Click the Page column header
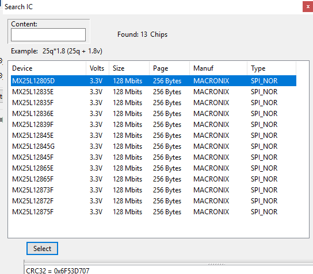This screenshot has height=274, width=313. tap(170, 68)
